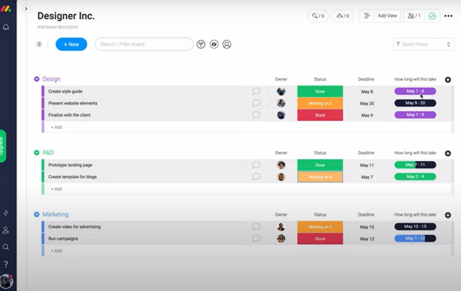Collapse the Design group arrow
The width and height of the screenshot is (461, 291).
coord(37,79)
